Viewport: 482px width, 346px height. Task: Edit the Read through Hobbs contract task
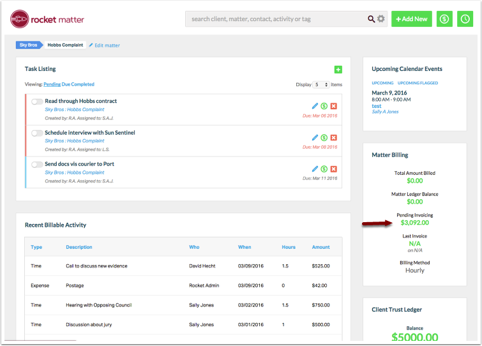(315, 106)
